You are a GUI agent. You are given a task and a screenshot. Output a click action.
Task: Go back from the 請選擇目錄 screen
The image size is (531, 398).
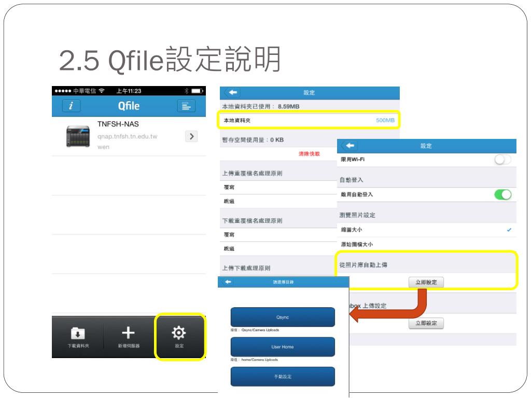point(228,282)
